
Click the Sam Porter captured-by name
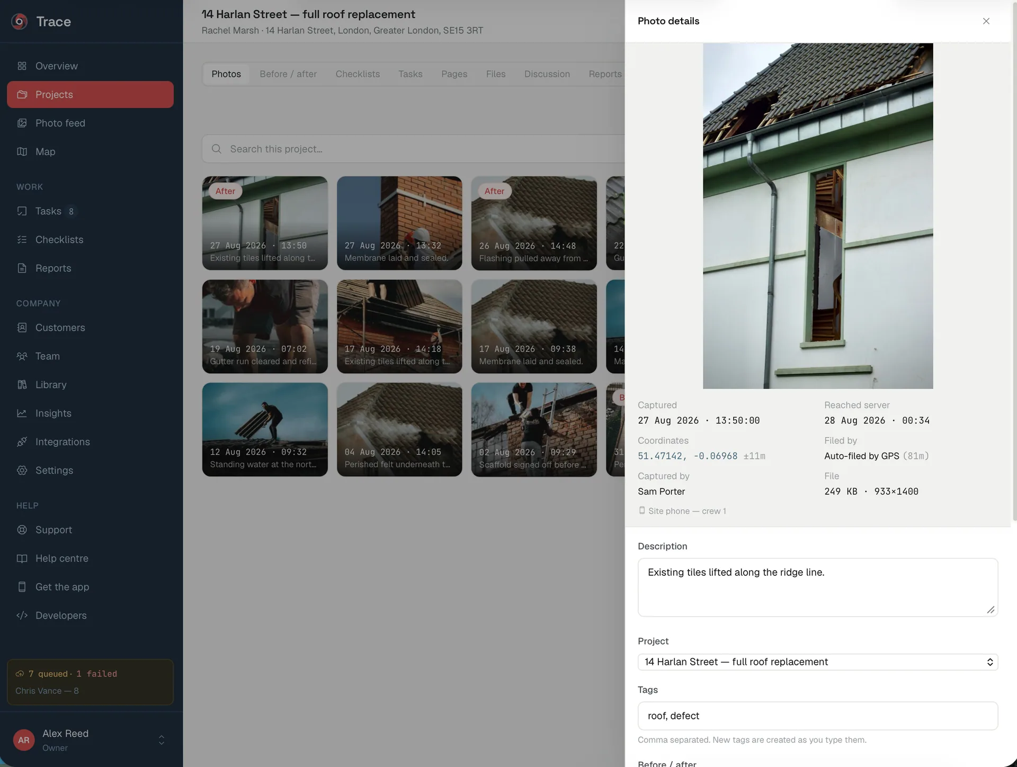(661, 492)
